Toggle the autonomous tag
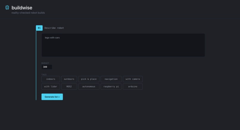The image size is (240, 130). coord(89,86)
